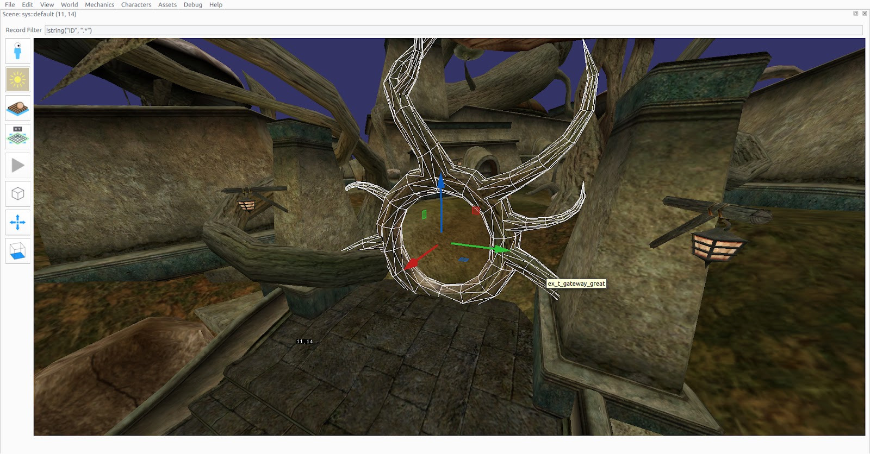
Task: Choose the cube selection mode icon
Action: (18, 194)
